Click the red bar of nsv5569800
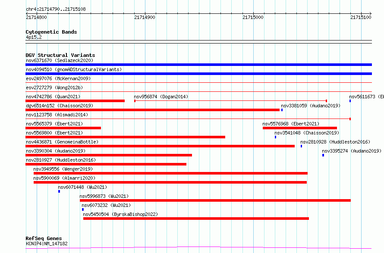Screen dimensions: 384x253 click(125, 137)
